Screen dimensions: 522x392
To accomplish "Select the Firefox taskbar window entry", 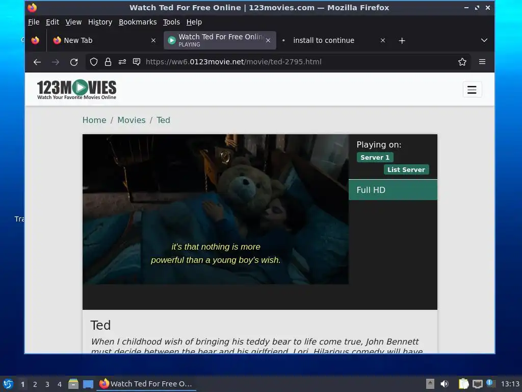I will point(146,384).
